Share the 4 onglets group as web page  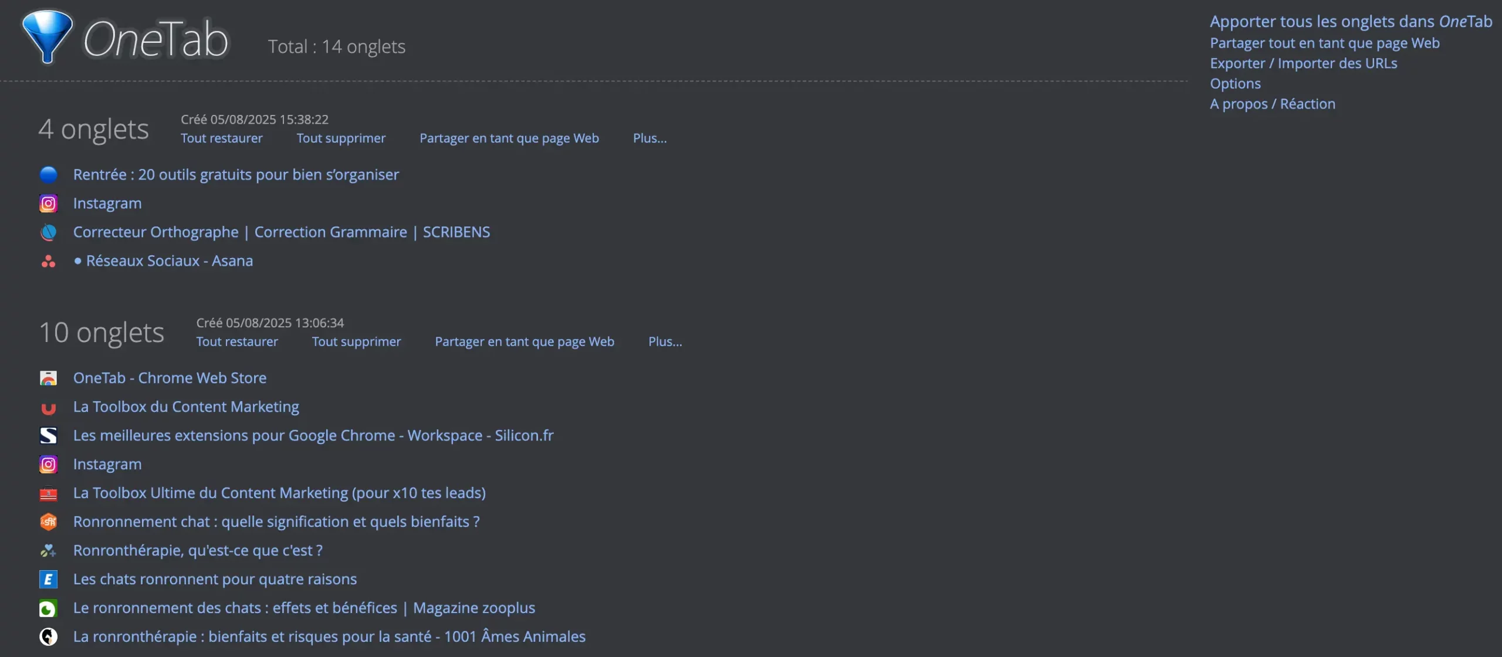click(509, 138)
